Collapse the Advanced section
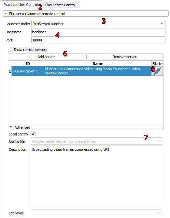The width and height of the screenshot is (170, 218). coord(85,127)
